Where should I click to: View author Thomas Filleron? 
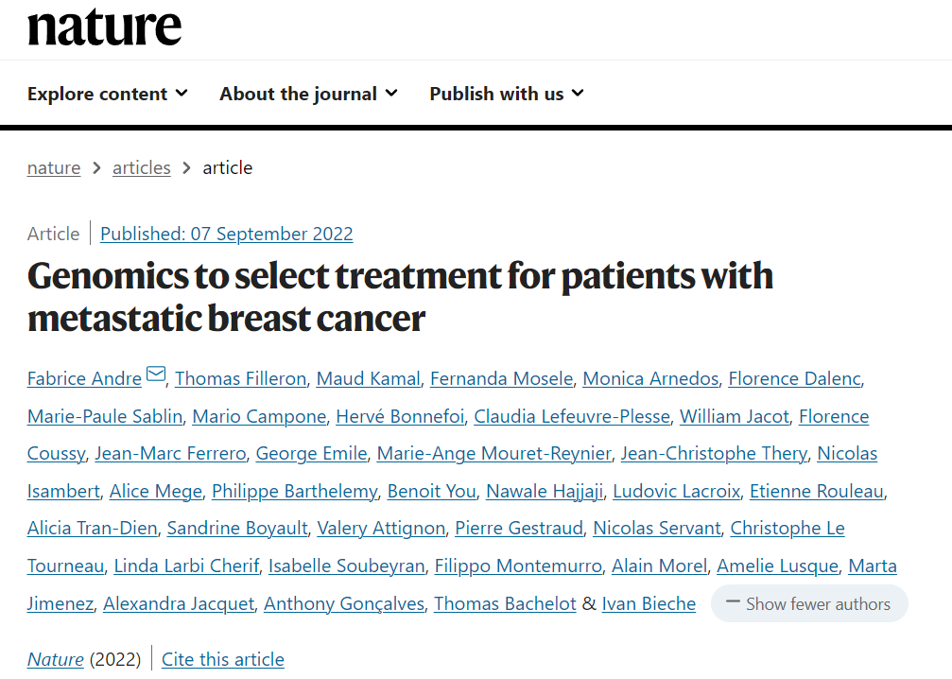point(241,379)
